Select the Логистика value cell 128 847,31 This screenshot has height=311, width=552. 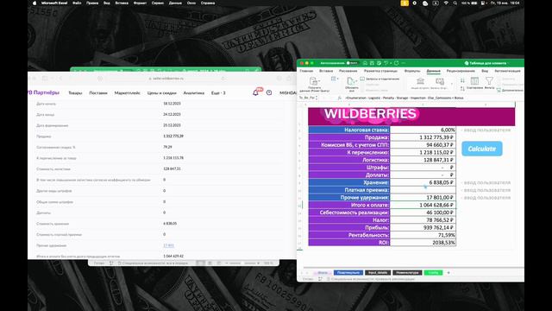[423, 160]
